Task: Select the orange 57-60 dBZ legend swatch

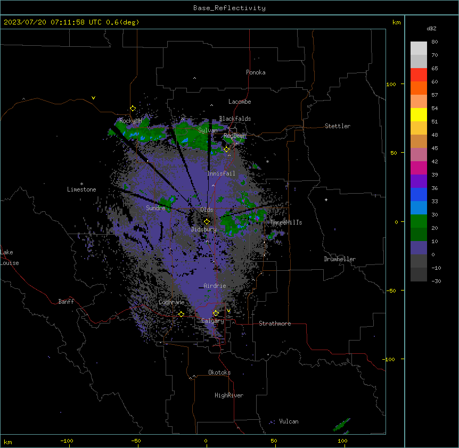Action: (419, 88)
